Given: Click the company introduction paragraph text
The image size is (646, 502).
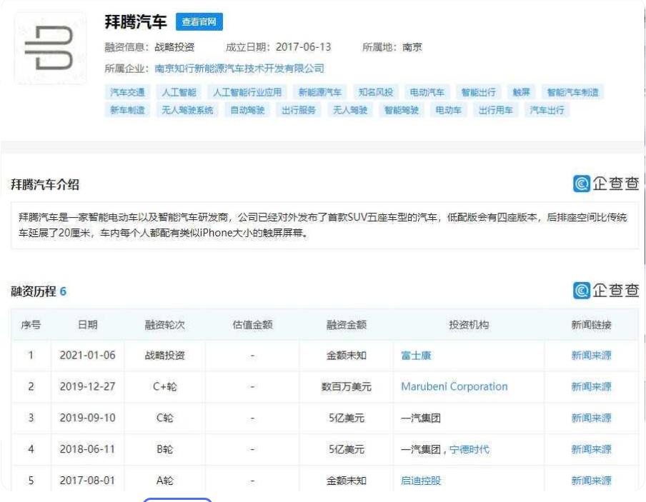Looking at the screenshot, I should tap(322, 225).
